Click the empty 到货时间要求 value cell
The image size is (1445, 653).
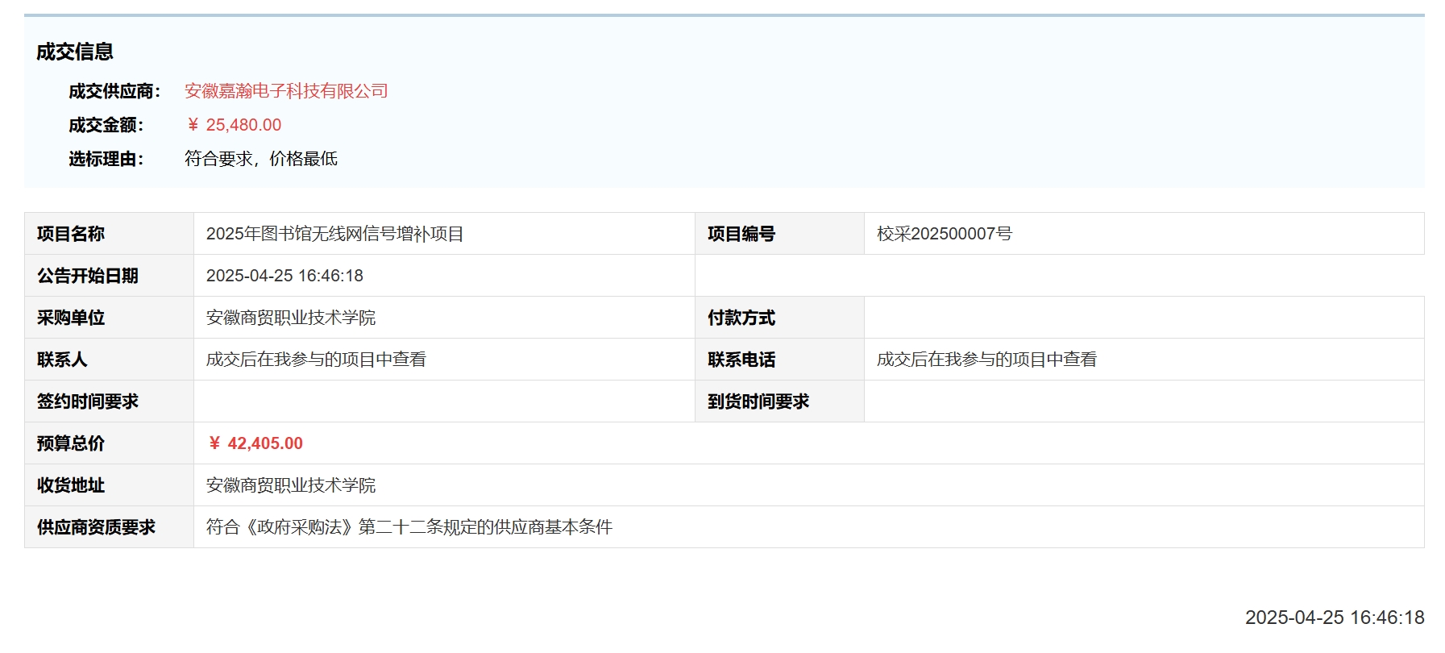[x=1143, y=401]
